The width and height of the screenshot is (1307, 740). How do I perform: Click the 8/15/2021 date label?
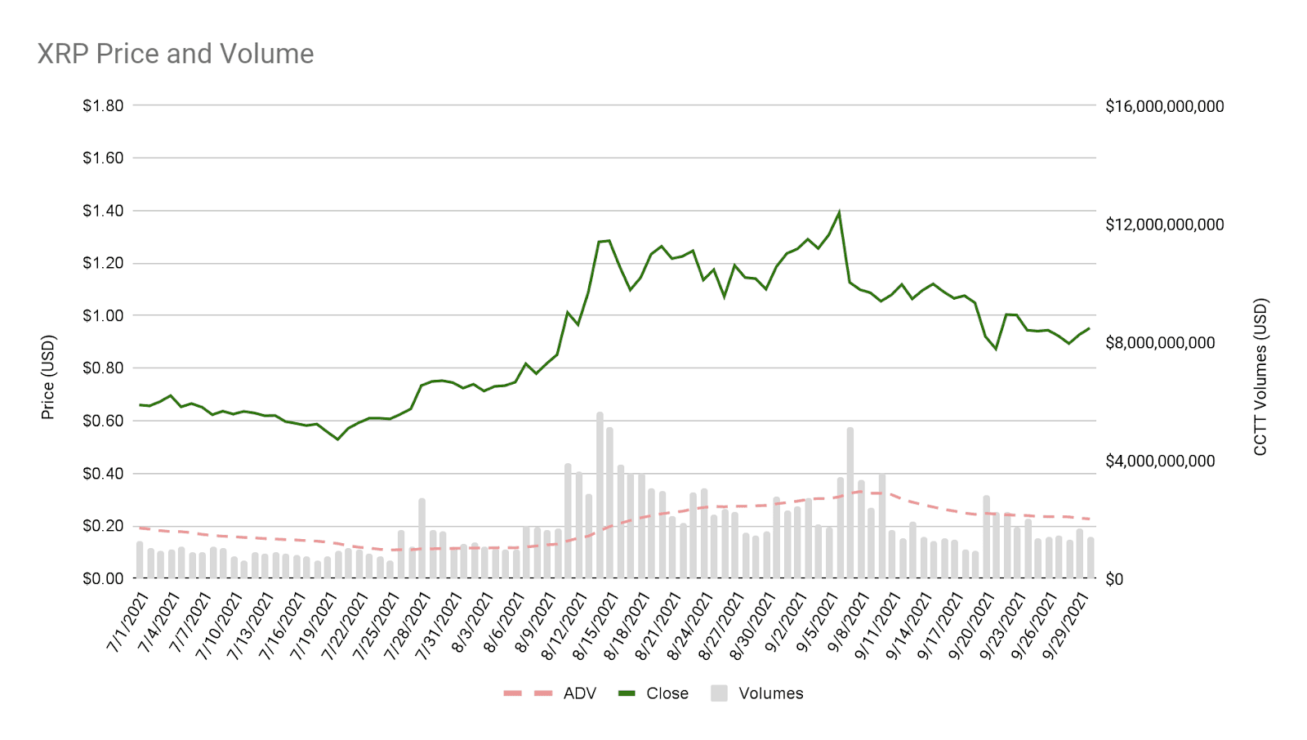(595, 625)
